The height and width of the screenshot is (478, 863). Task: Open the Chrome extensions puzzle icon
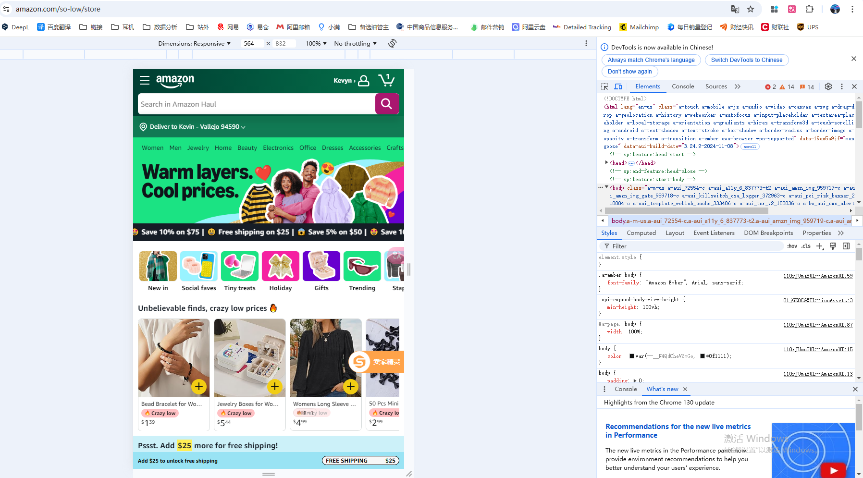pos(810,9)
